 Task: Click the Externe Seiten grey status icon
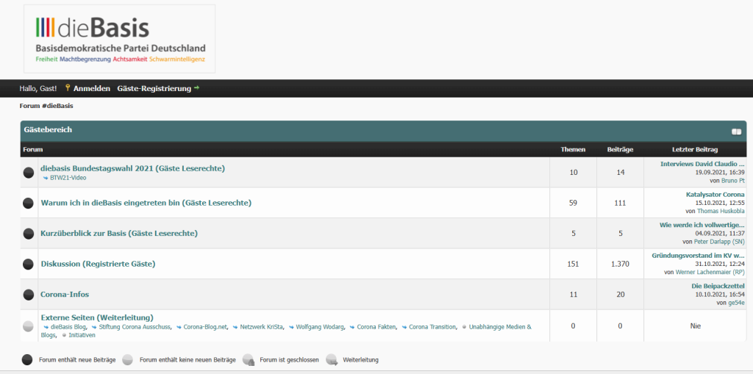[x=29, y=326]
